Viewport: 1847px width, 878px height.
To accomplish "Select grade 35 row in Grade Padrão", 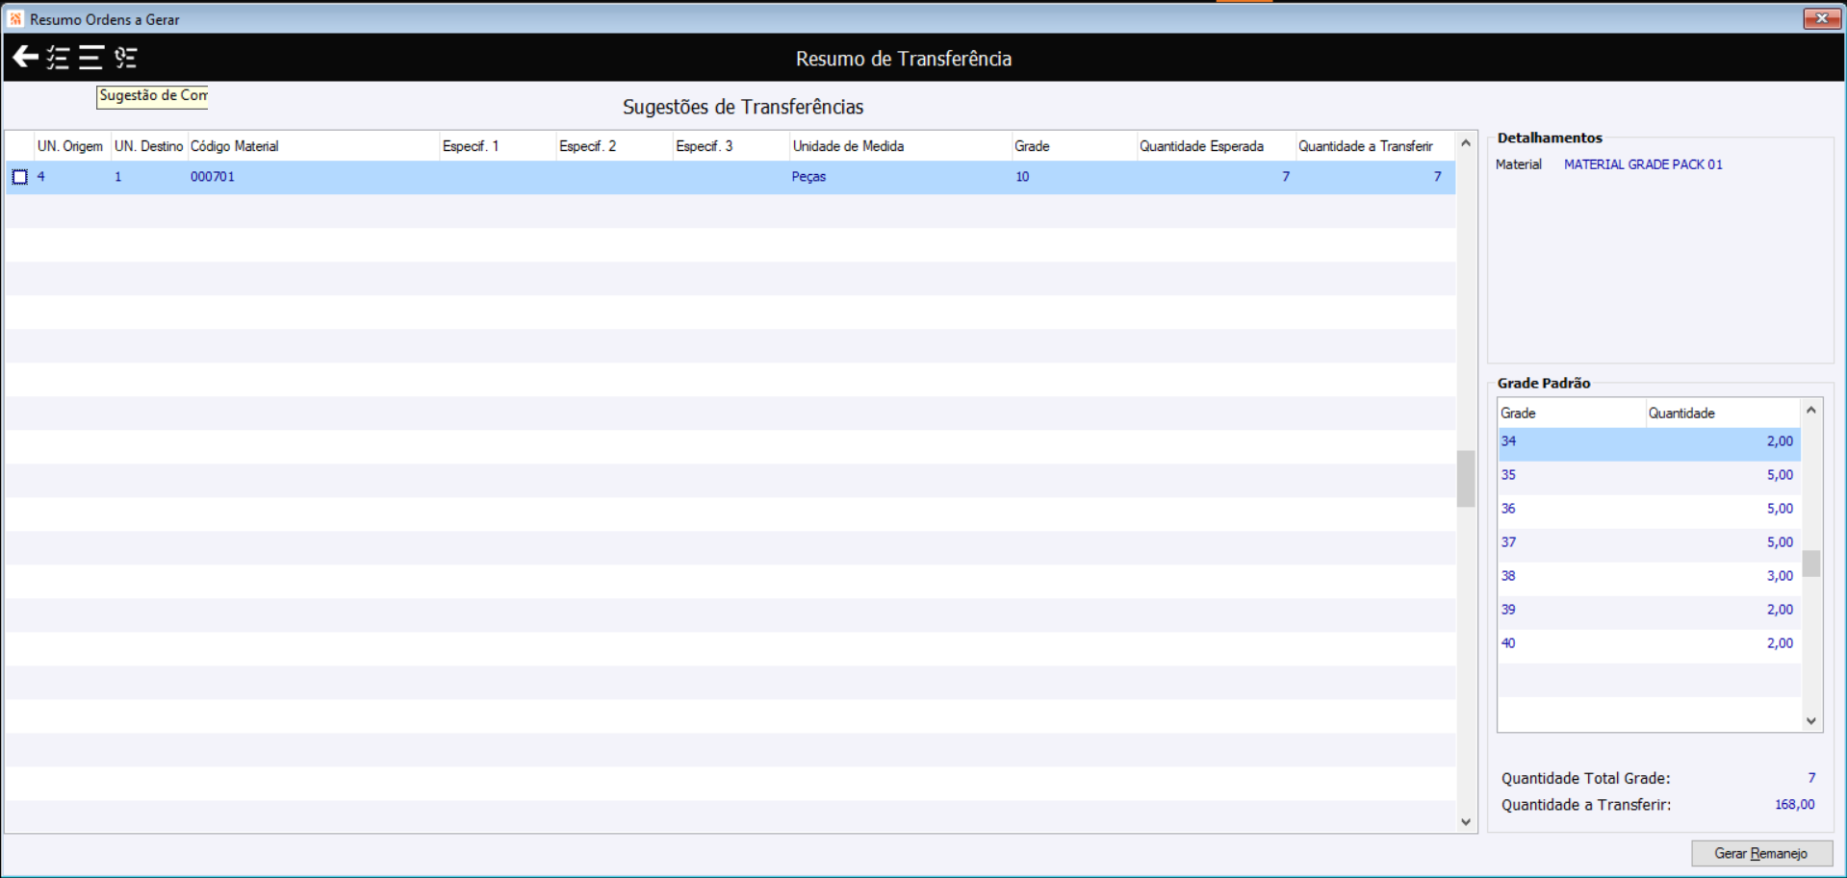I will [x=1649, y=476].
